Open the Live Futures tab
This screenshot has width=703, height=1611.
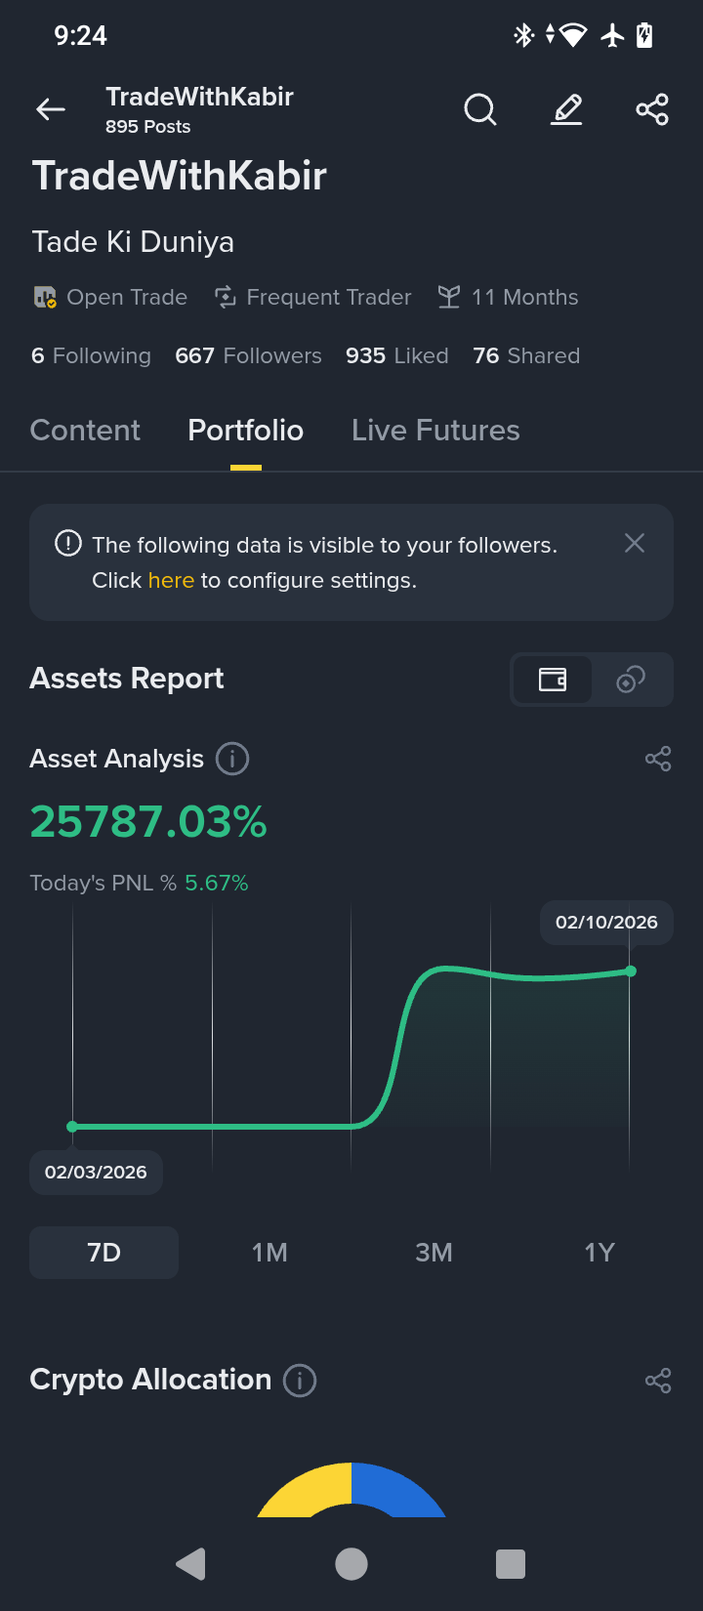coord(435,431)
